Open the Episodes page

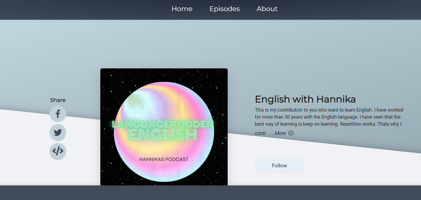click(224, 9)
